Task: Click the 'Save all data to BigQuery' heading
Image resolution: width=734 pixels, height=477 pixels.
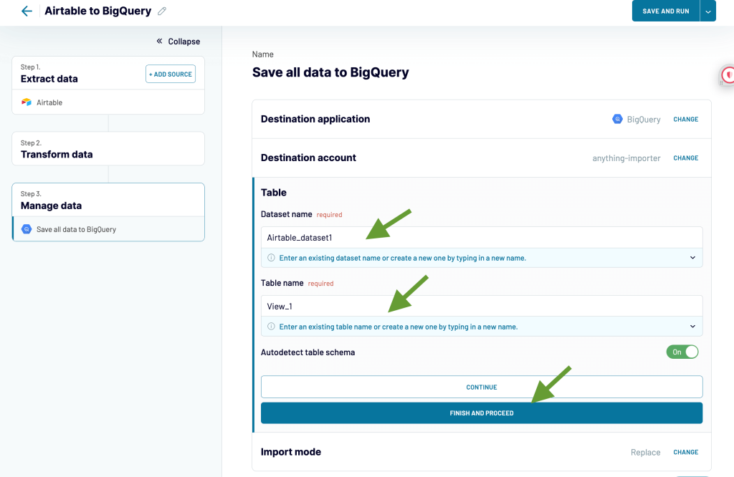Action: (330, 72)
